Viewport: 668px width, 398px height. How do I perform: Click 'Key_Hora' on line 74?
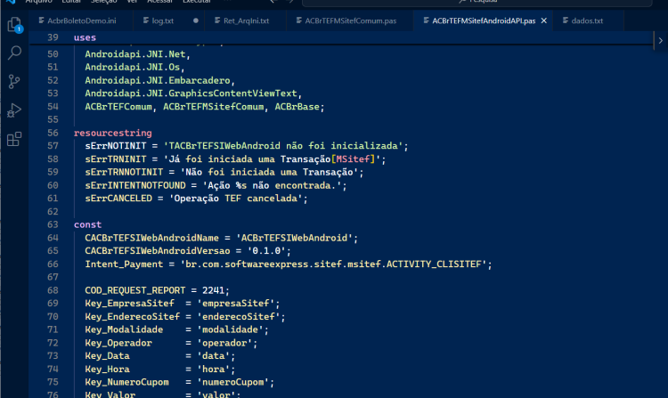[x=108, y=369]
